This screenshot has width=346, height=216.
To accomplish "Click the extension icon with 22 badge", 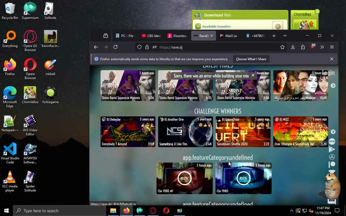I will pyautogui.click(x=312, y=46).
